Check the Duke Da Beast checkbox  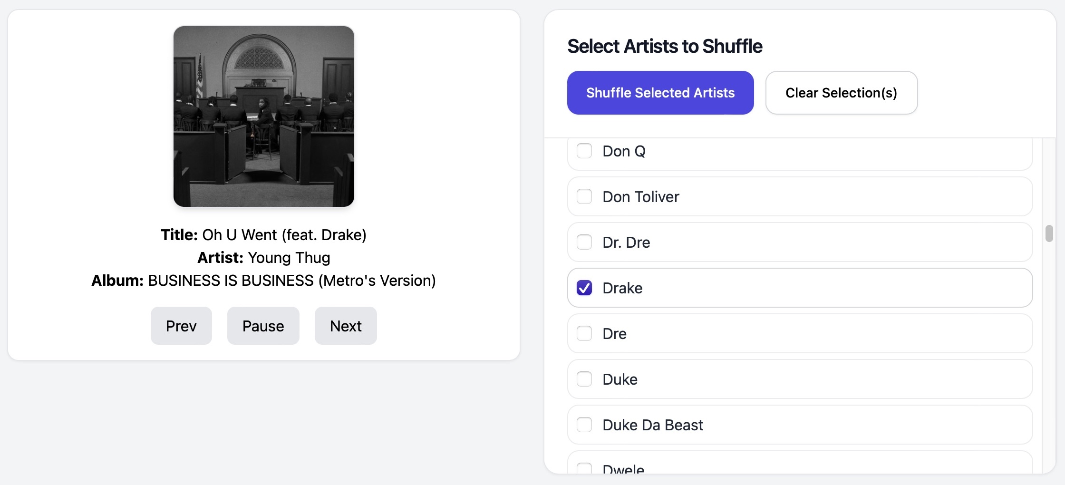[584, 425]
